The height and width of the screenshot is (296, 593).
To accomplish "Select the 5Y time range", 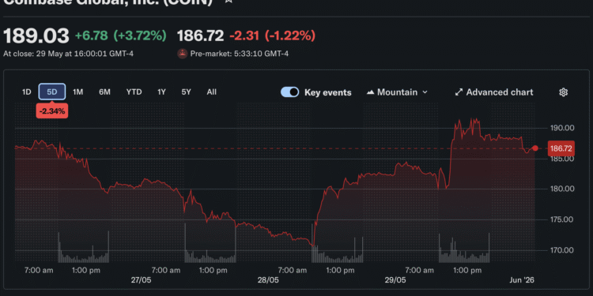I will 186,92.
